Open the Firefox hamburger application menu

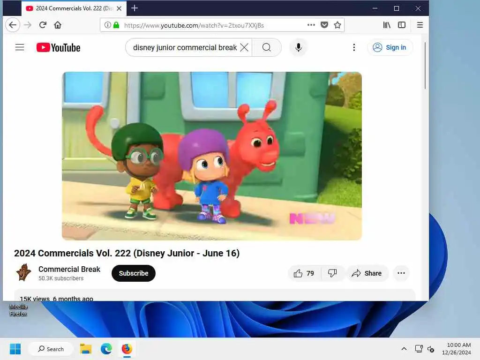(420, 25)
